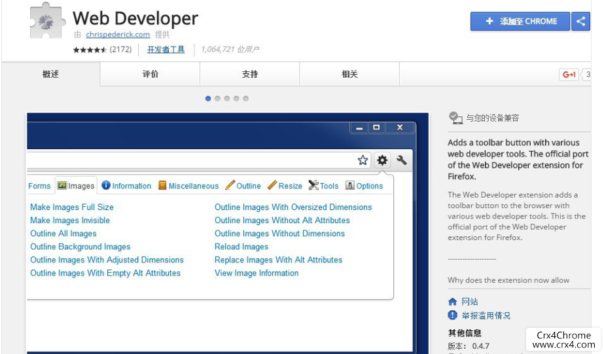Click the star rating with 2172 reviews
The height and width of the screenshot is (354, 604).
(103, 49)
